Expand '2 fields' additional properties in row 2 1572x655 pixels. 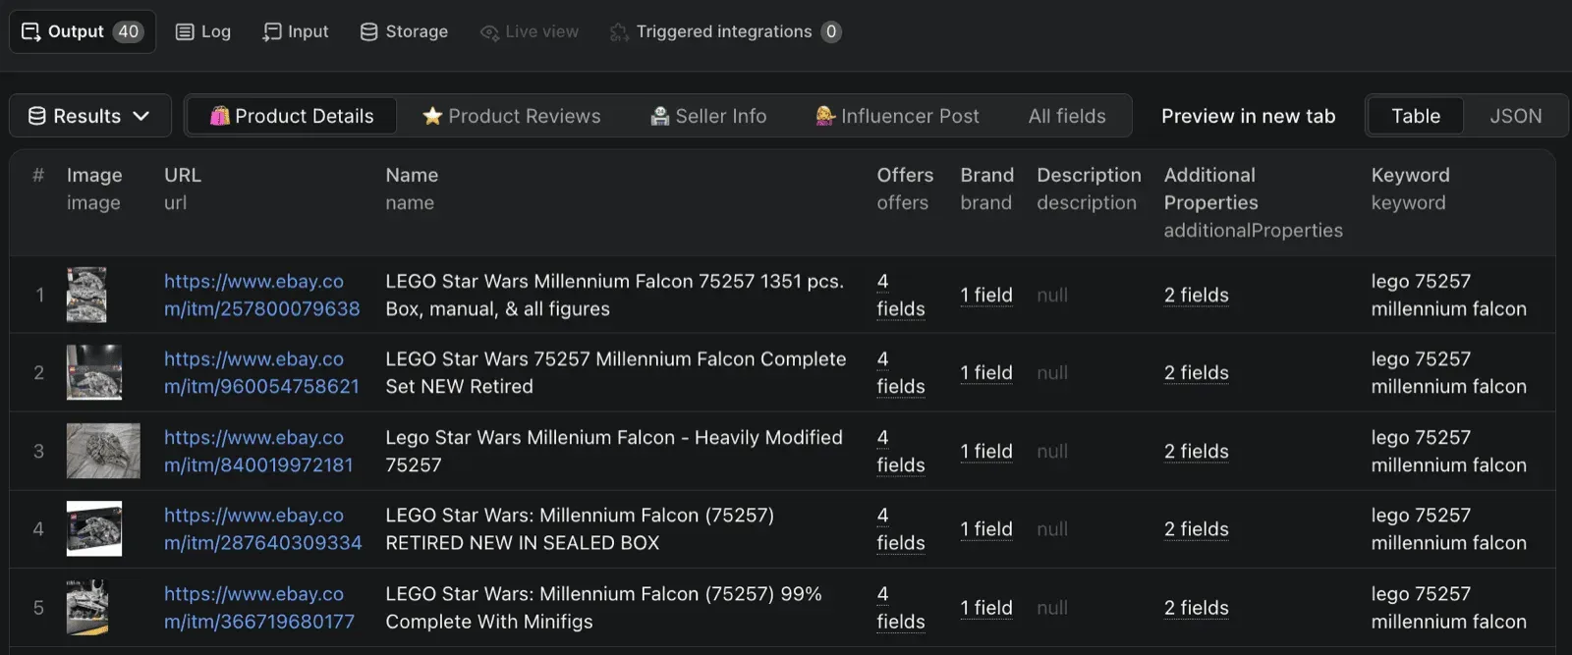1197,372
